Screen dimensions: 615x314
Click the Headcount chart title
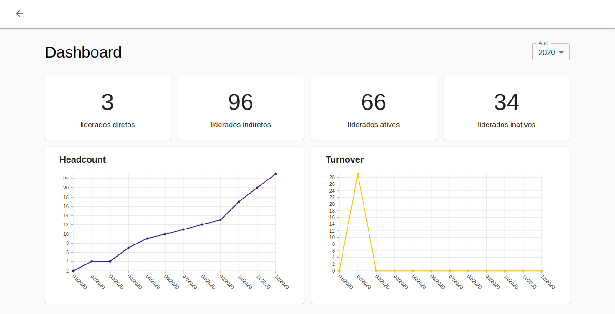82,159
